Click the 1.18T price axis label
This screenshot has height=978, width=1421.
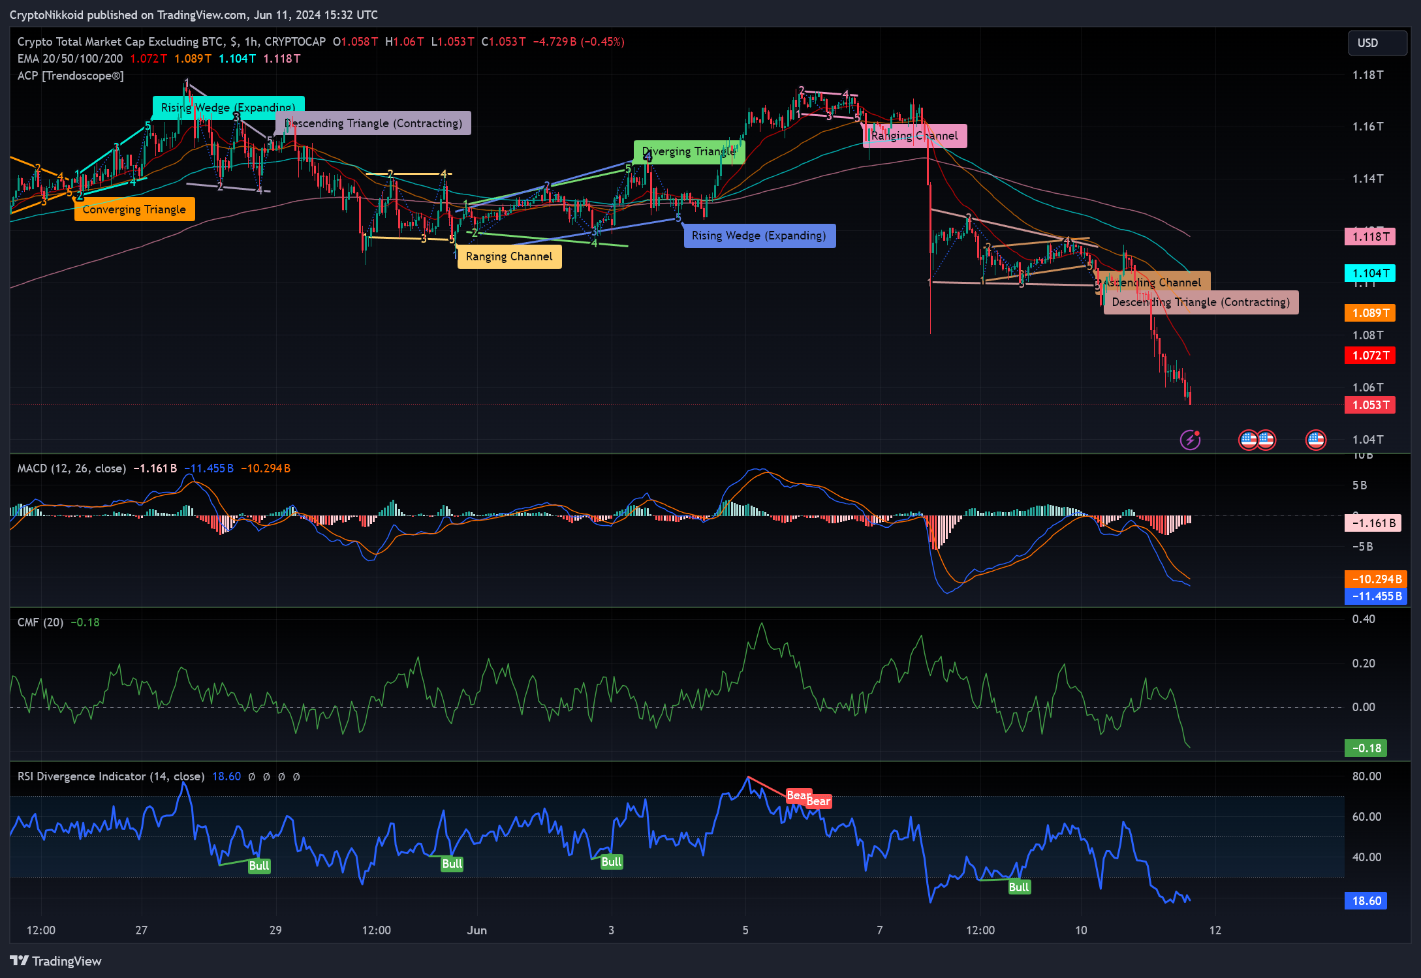pyautogui.click(x=1367, y=75)
